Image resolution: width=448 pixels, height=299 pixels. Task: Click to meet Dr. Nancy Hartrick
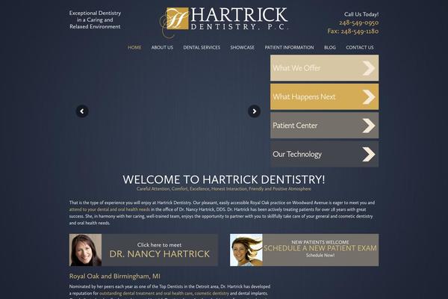[x=160, y=250]
